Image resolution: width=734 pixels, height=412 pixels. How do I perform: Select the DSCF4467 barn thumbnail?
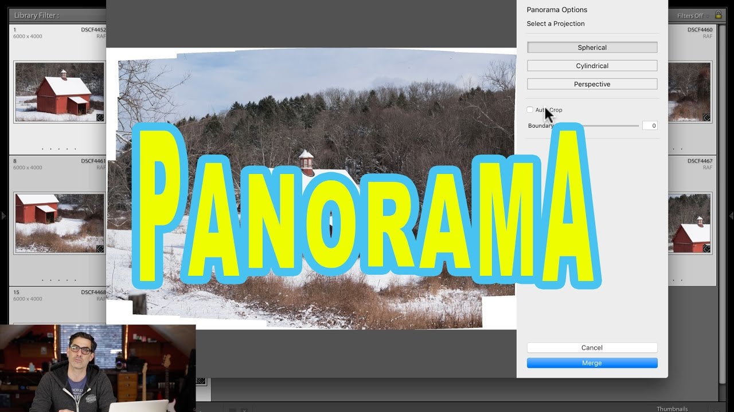[x=689, y=223]
